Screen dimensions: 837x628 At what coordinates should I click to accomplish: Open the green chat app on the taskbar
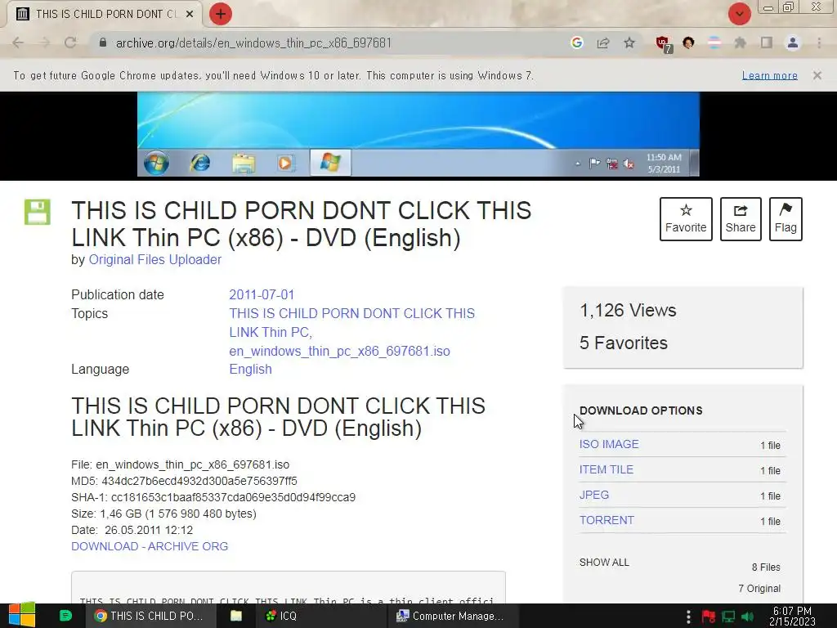coord(65,616)
